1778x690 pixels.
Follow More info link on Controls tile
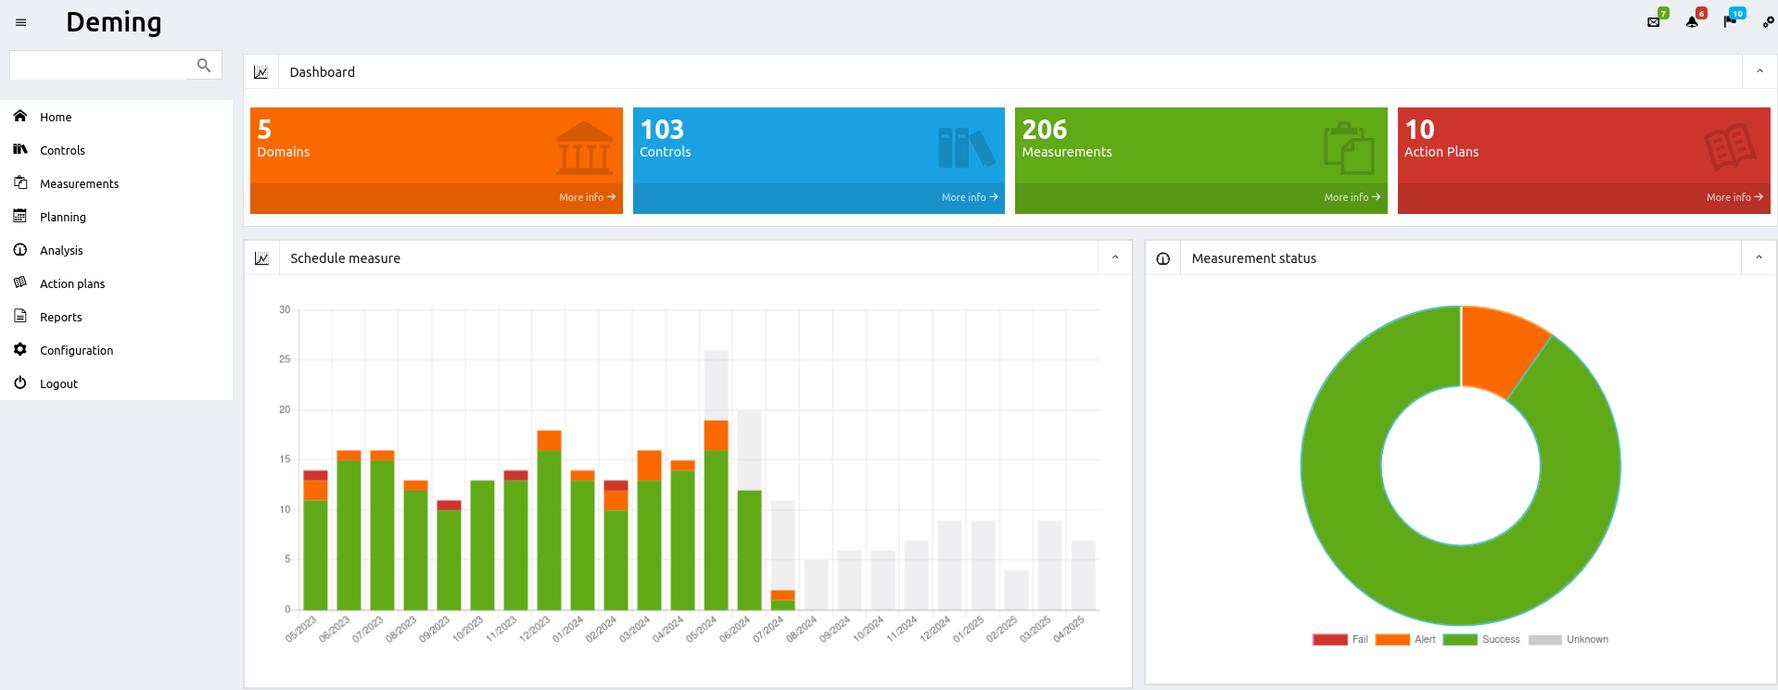click(x=970, y=197)
